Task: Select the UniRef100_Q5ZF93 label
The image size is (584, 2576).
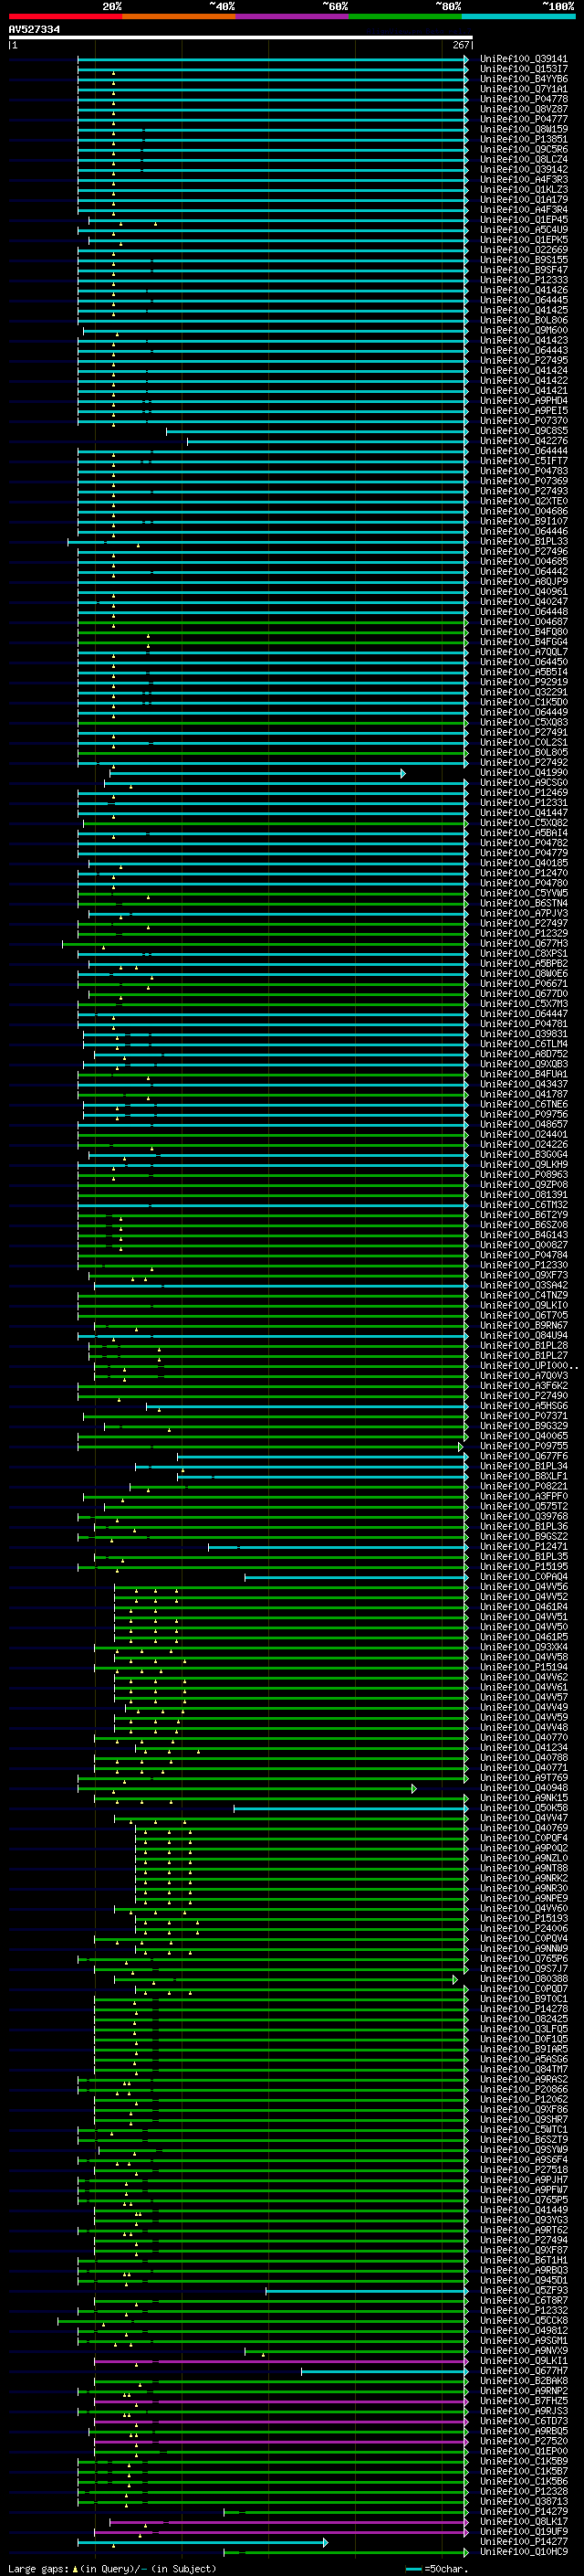Action: [524, 2291]
